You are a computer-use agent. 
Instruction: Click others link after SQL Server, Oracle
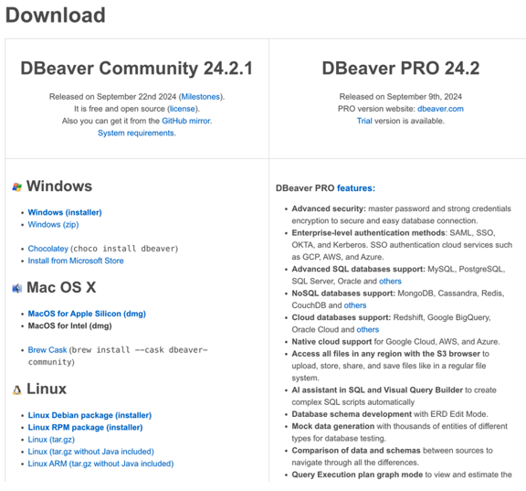[x=390, y=281]
